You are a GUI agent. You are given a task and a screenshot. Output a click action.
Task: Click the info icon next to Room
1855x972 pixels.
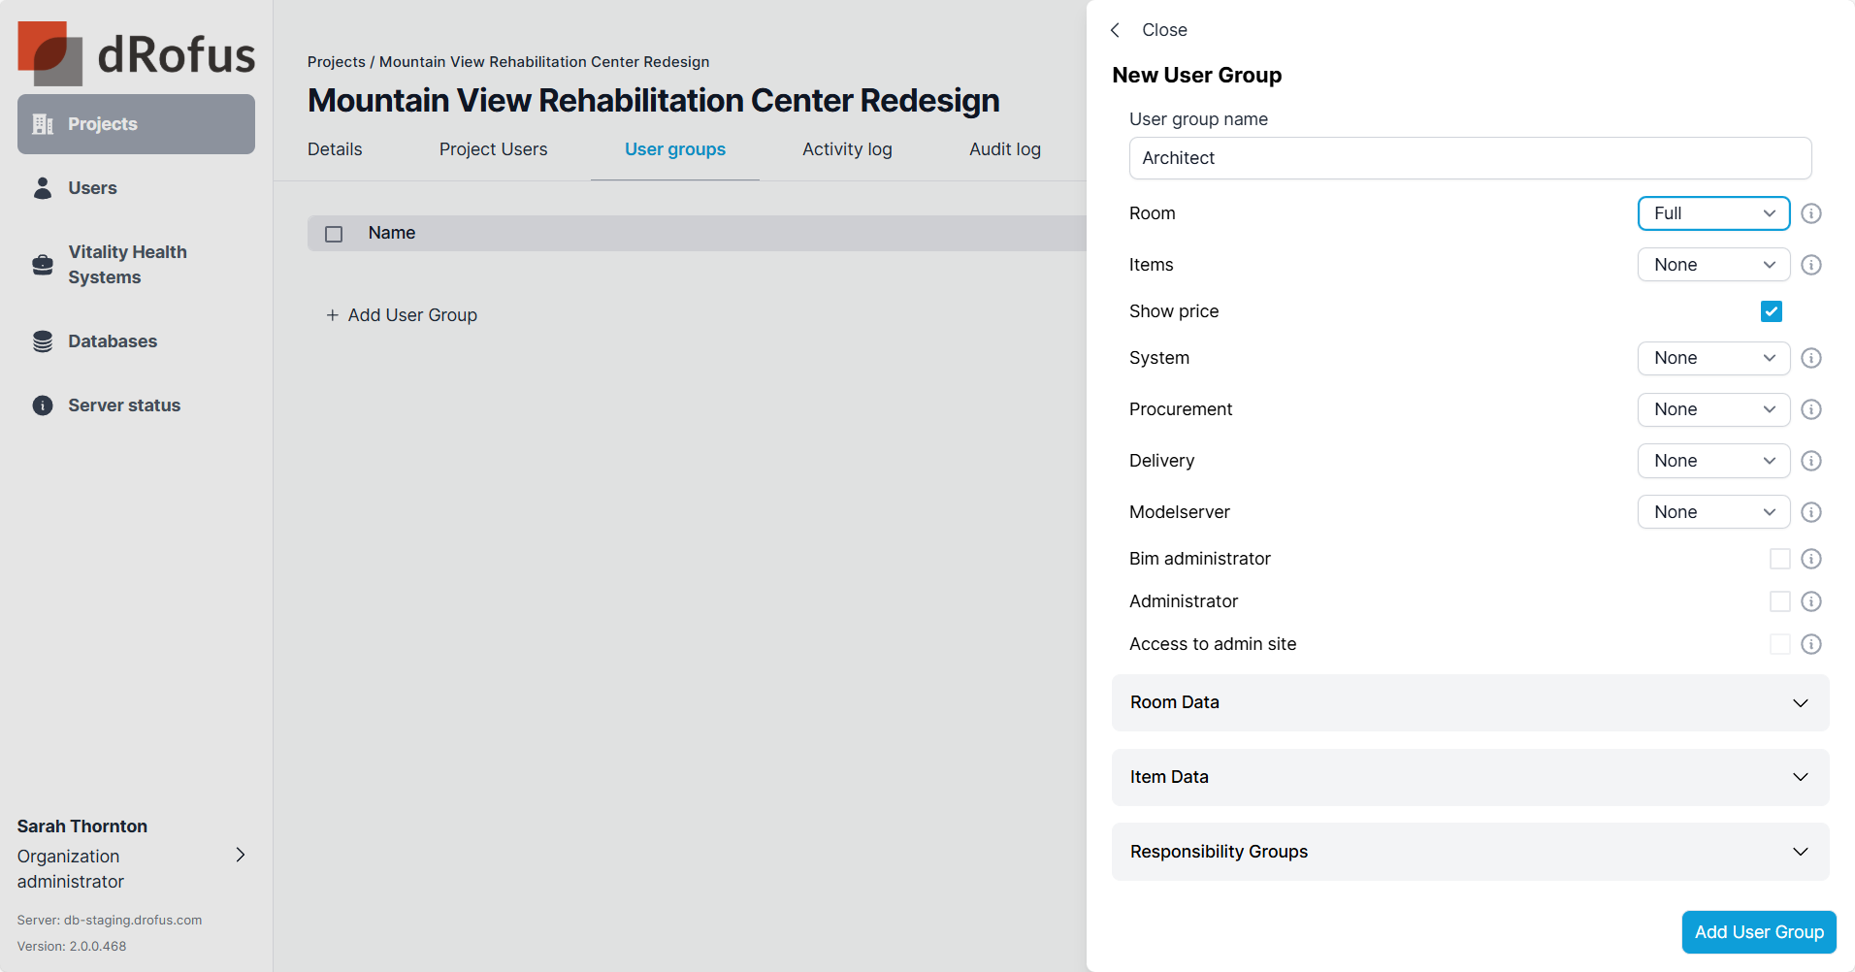(x=1810, y=213)
